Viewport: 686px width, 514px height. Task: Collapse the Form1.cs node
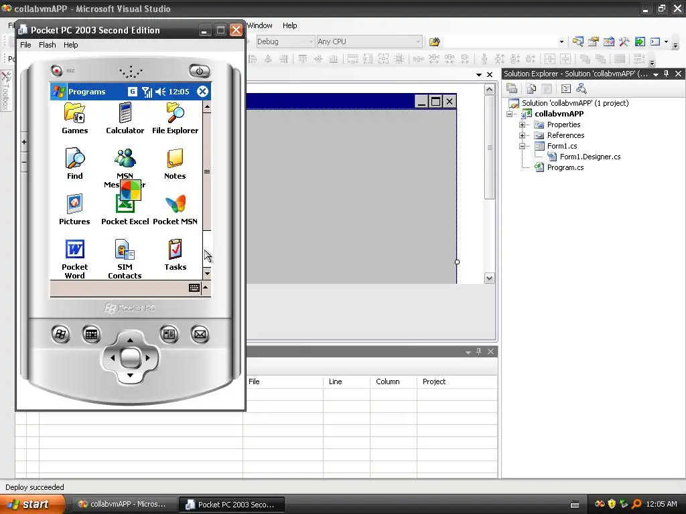point(522,146)
